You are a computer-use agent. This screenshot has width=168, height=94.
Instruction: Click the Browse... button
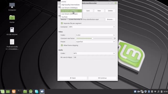tap(110, 19)
